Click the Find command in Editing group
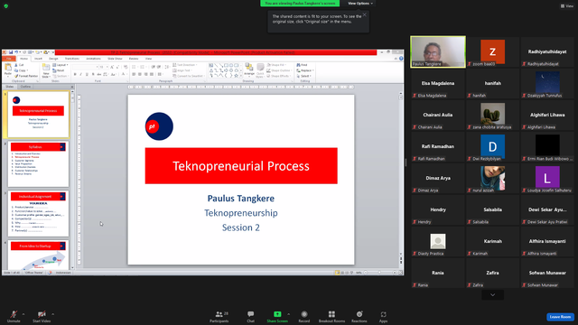 pos(302,65)
